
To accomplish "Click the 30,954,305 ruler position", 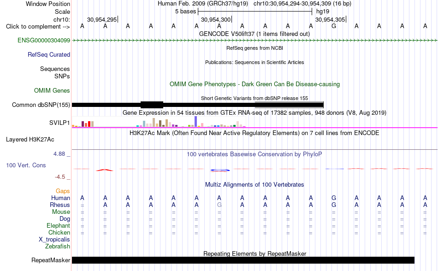I will point(330,20).
